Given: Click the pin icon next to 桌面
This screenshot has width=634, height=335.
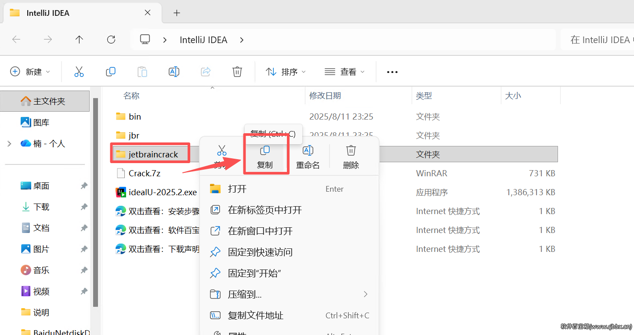Looking at the screenshot, I should coord(84,186).
